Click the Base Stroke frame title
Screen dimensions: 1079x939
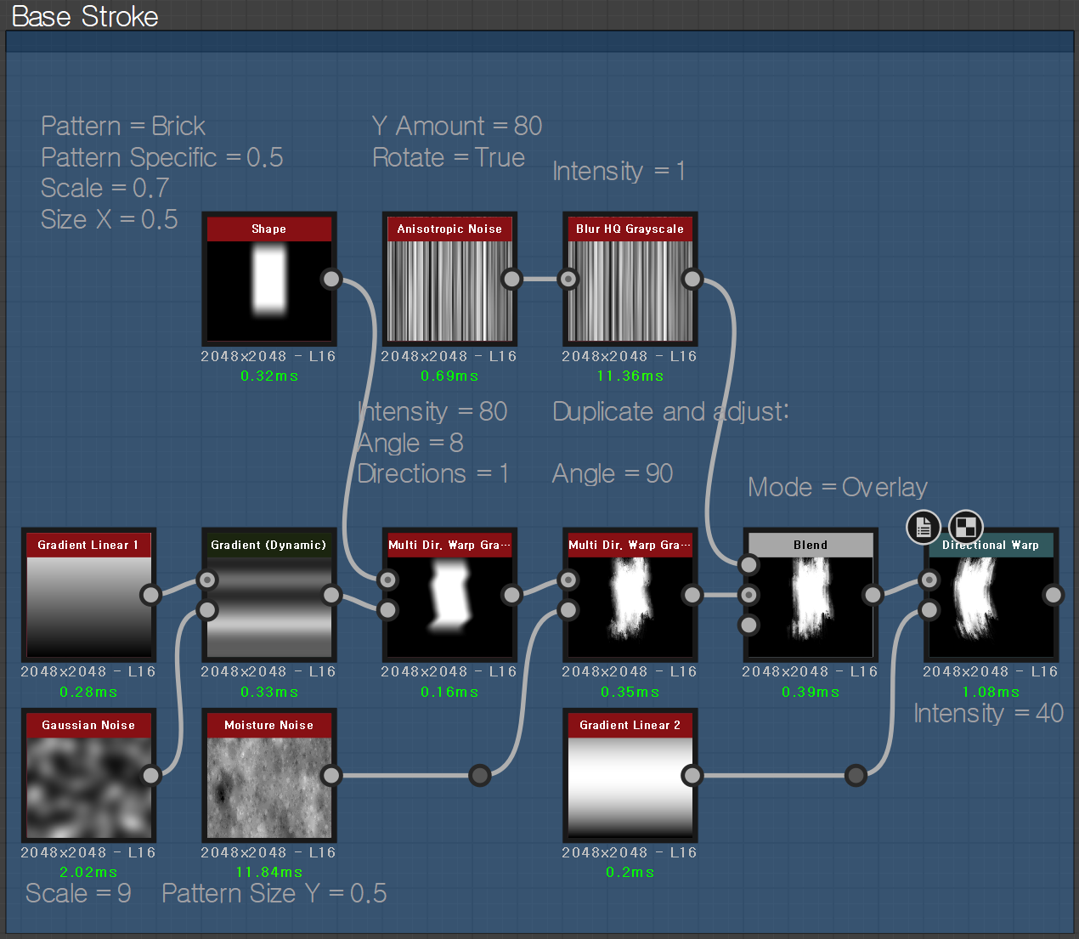point(85,16)
